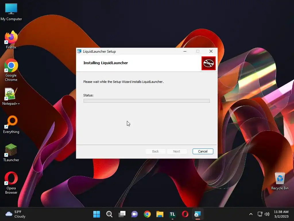The image size is (294, 221).
Task: Open the weather widget showing 53°F Cloudy
Action: 16,214
